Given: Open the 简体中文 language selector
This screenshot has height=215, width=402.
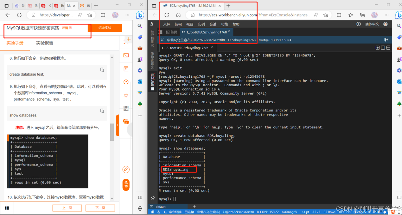Looking at the screenshot, I should pyautogui.click(x=372, y=24).
